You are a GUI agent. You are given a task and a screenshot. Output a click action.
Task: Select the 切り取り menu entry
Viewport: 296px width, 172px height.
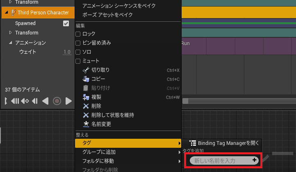[128, 70]
